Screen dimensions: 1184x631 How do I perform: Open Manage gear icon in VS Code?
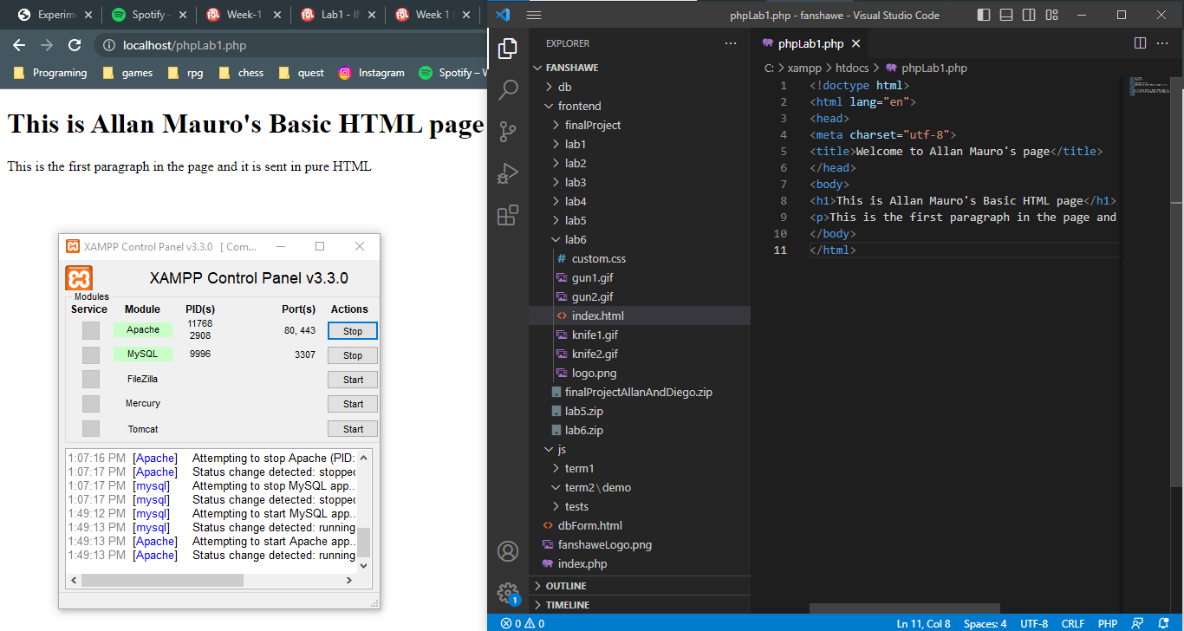click(x=508, y=592)
